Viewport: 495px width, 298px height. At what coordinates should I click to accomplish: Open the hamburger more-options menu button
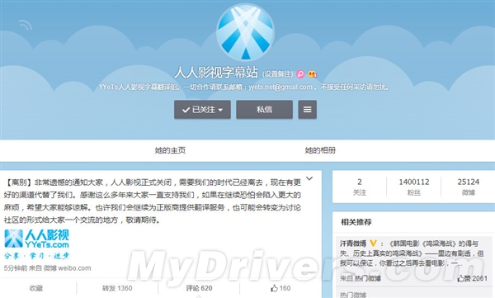308,110
